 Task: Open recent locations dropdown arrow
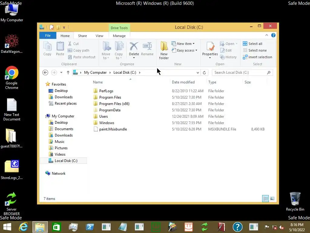pos(61,73)
